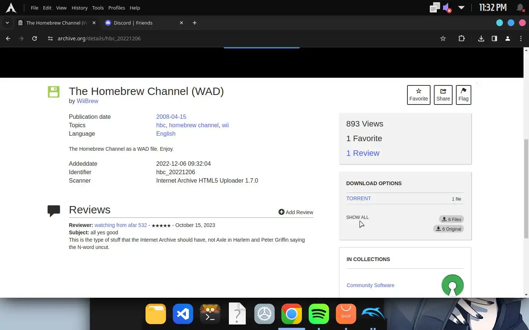Go back to the previous page
Image resolution: width=529 pixels, height=330 pixels.
[8, 38]
